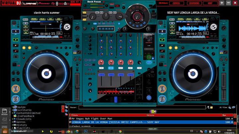The width and height of the screenshot is (239, 134).
Task: Click jog display spinner on left CDJ screen
Action: coord(67,27)
